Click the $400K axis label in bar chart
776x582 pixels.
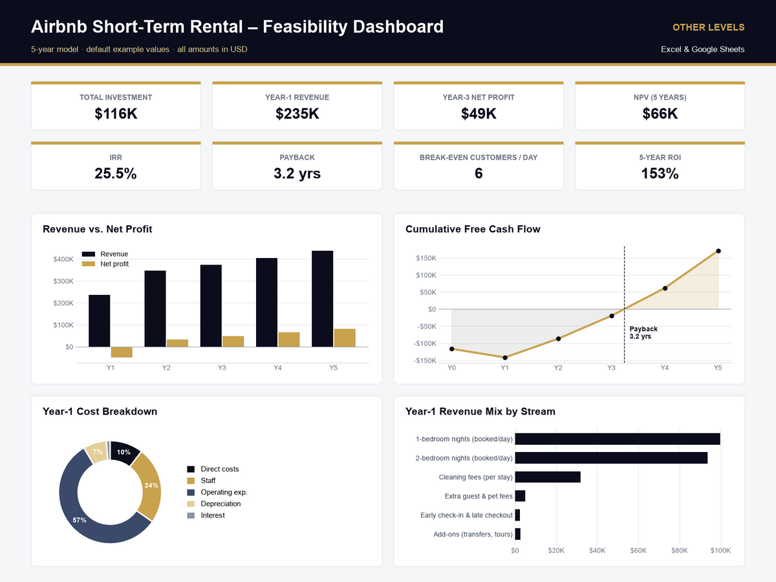pyautogui.click(x=63, y=259)
